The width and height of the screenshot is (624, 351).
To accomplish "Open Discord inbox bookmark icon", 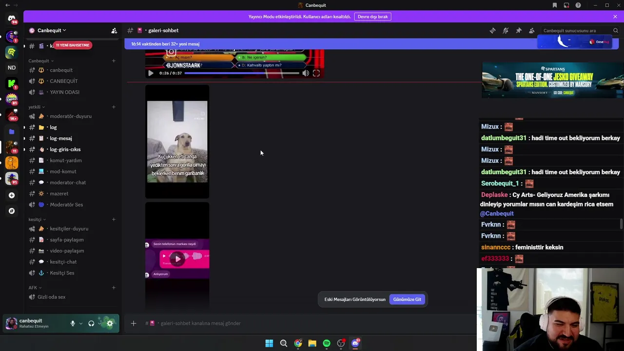I will point(555,5).
